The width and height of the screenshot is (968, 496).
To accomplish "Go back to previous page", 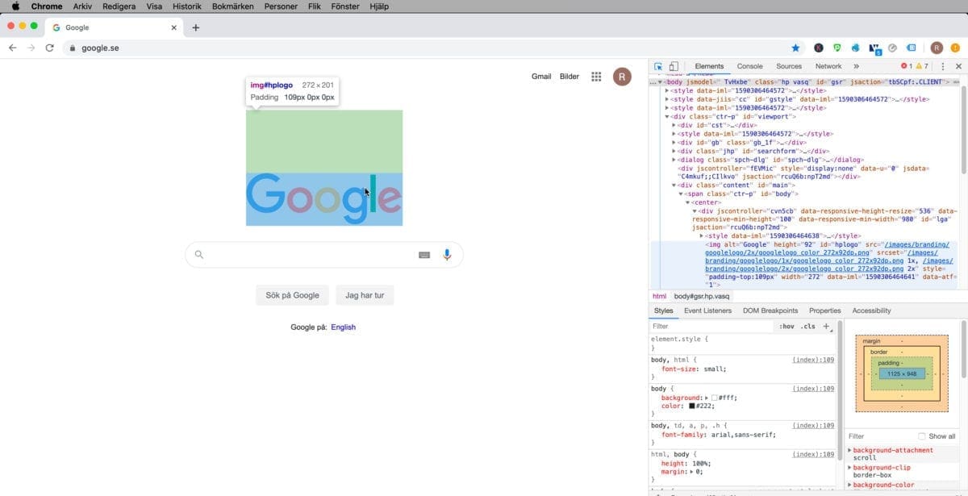I will pos(12,48).
